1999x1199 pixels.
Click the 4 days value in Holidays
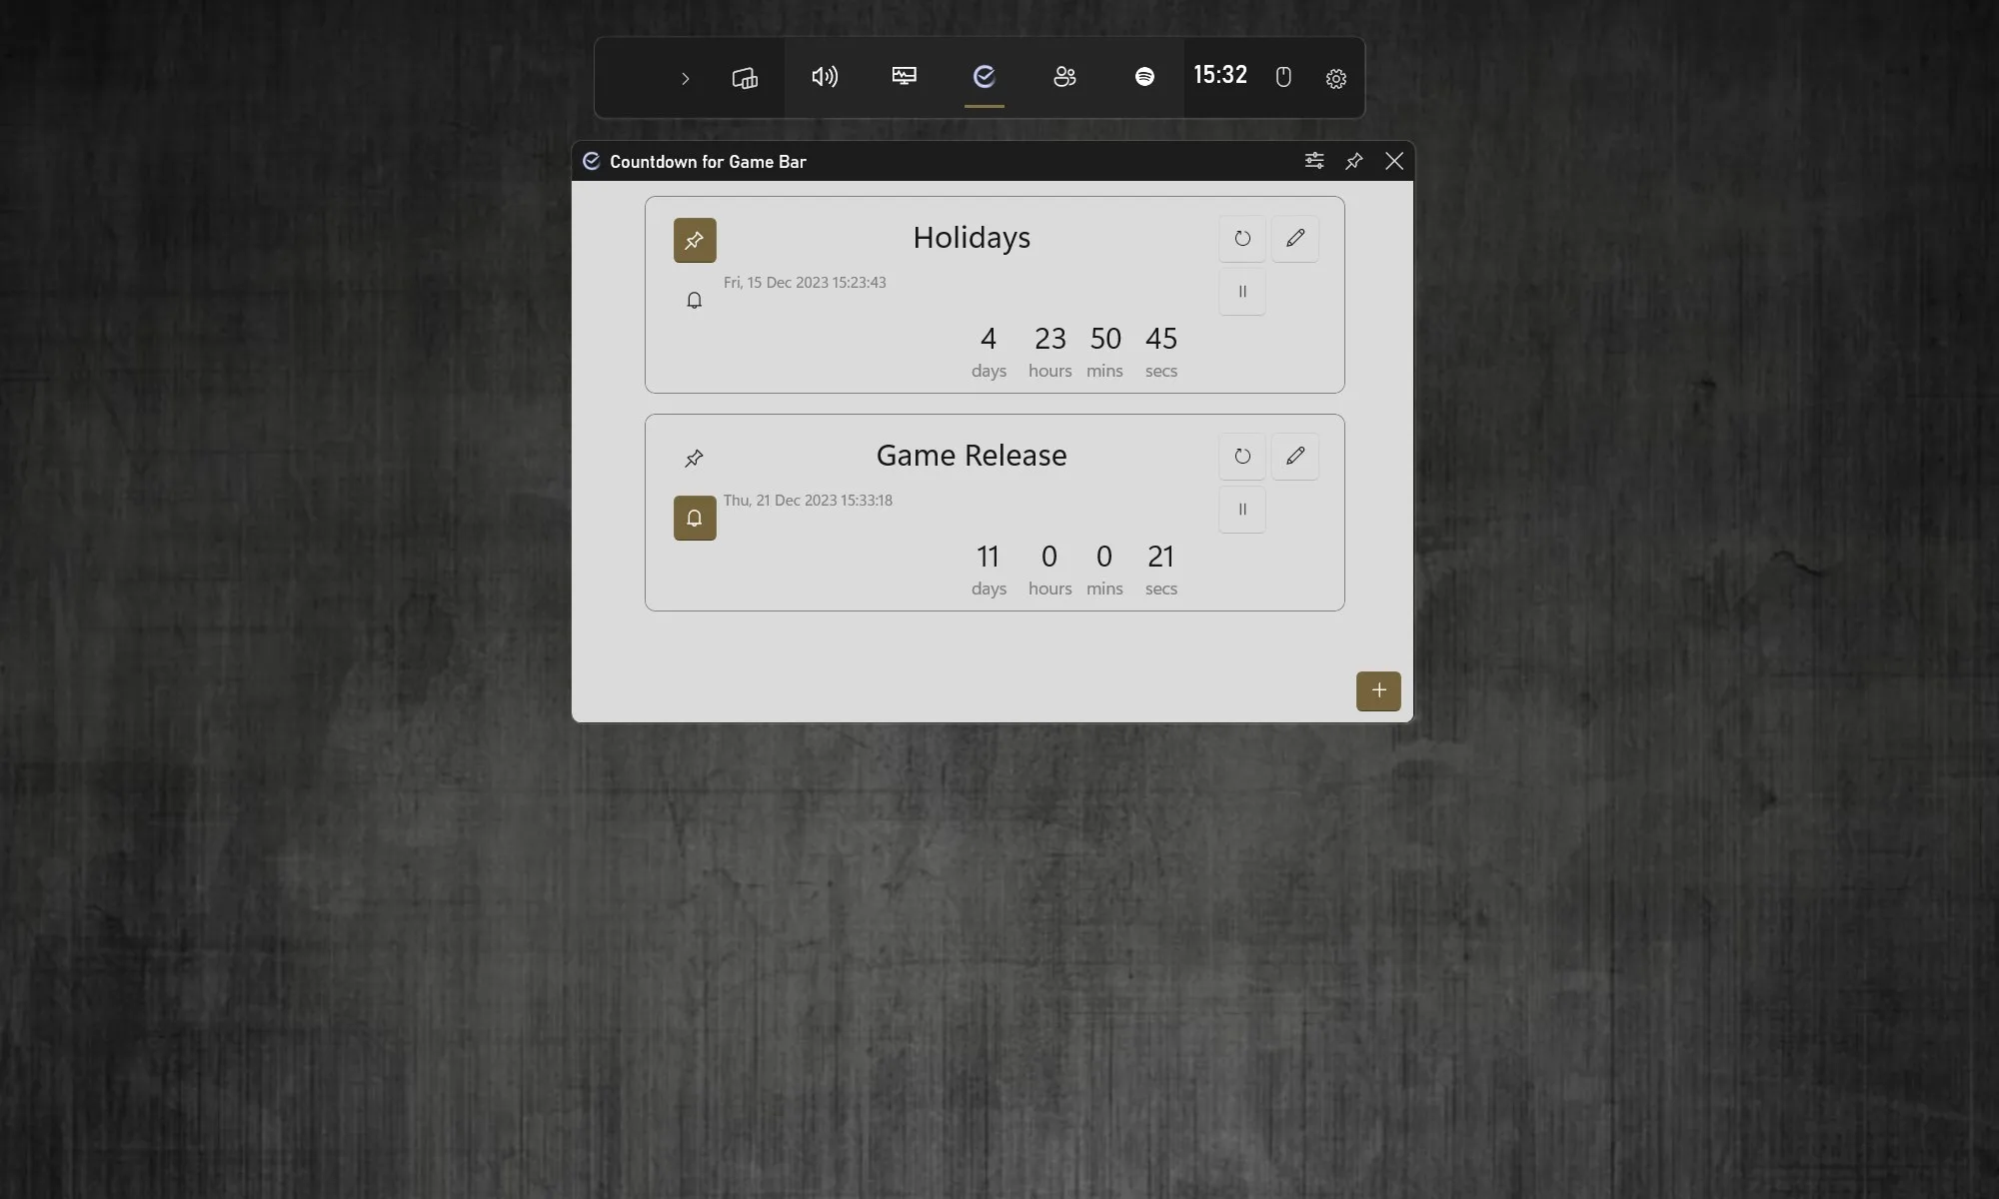[x=989, y=339]
